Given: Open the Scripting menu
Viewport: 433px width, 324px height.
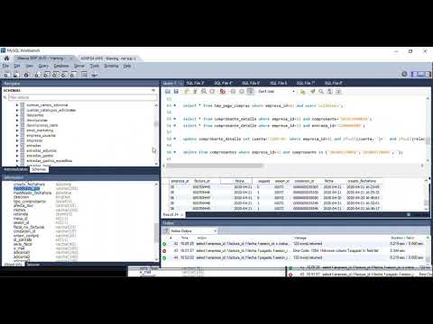Looking at the screenshot, I should point(111,66).
